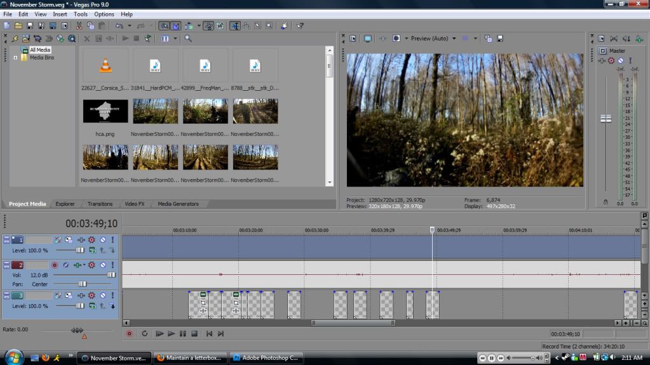Click Downmix Output icon in mixer
Viewport: 650px width, 365px height.
[x=614, y=39]
